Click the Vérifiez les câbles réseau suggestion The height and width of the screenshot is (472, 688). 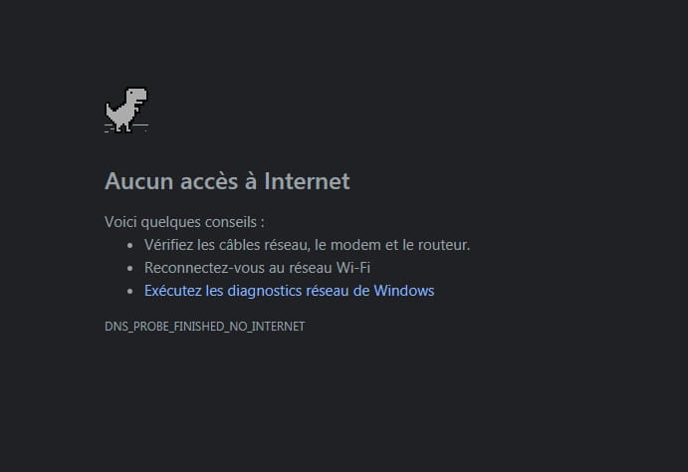pos(307,245)
